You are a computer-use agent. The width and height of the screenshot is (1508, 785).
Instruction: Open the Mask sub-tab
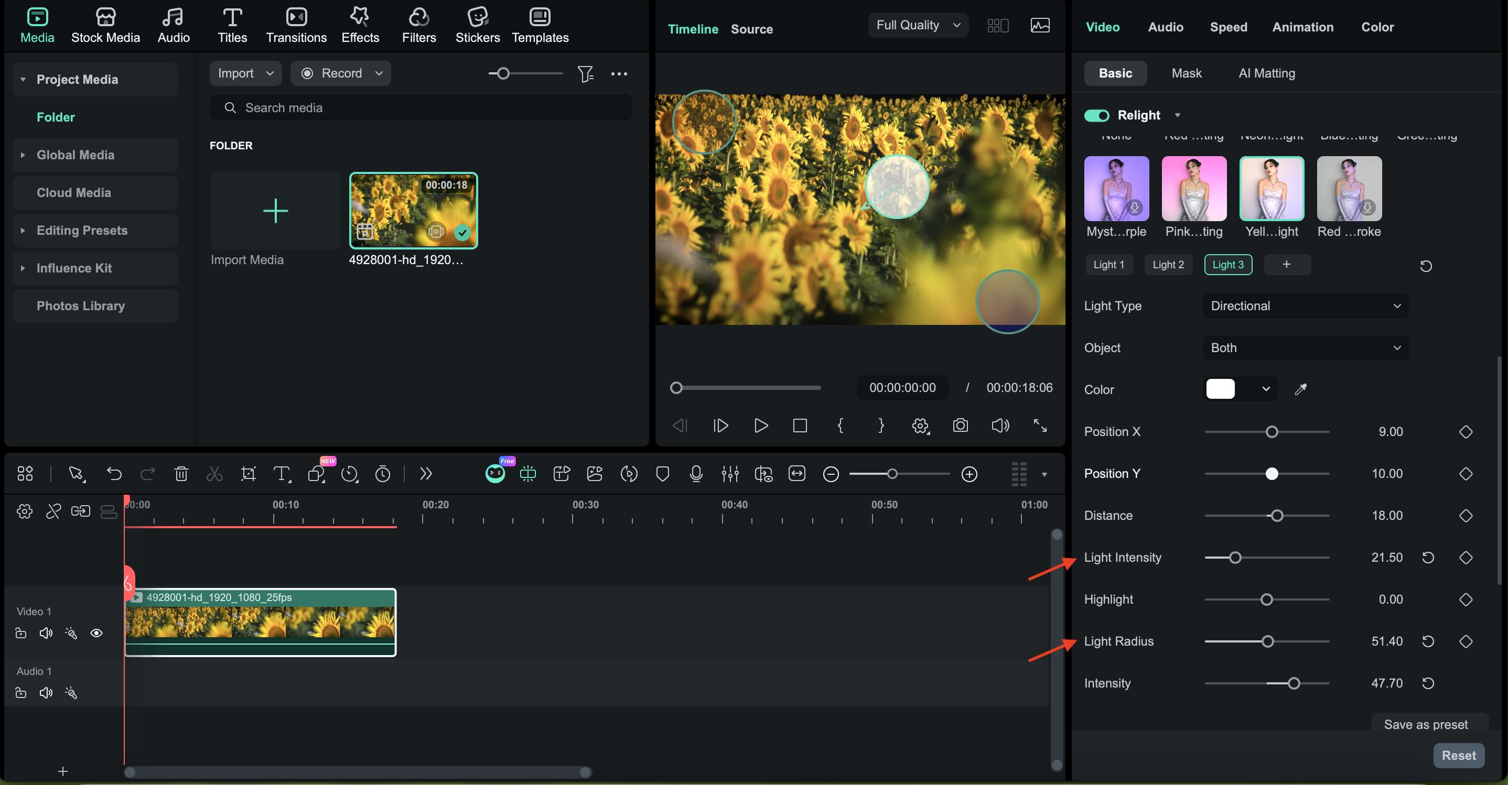[1186, 73]
